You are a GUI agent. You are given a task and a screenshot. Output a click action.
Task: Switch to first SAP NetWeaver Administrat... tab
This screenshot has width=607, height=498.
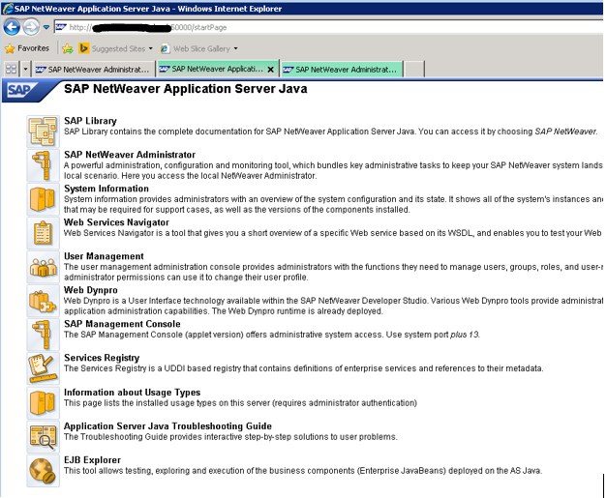pyautogui.click(x=93, y=70)
